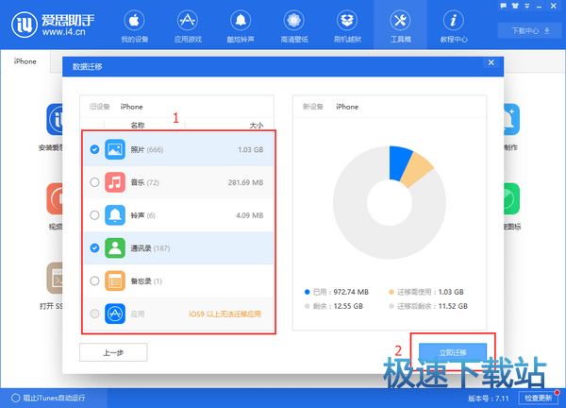Click 迁移需使用 : 1.03 GB legend
This screenshot has height=408, width=566.
tap(426, 292)
